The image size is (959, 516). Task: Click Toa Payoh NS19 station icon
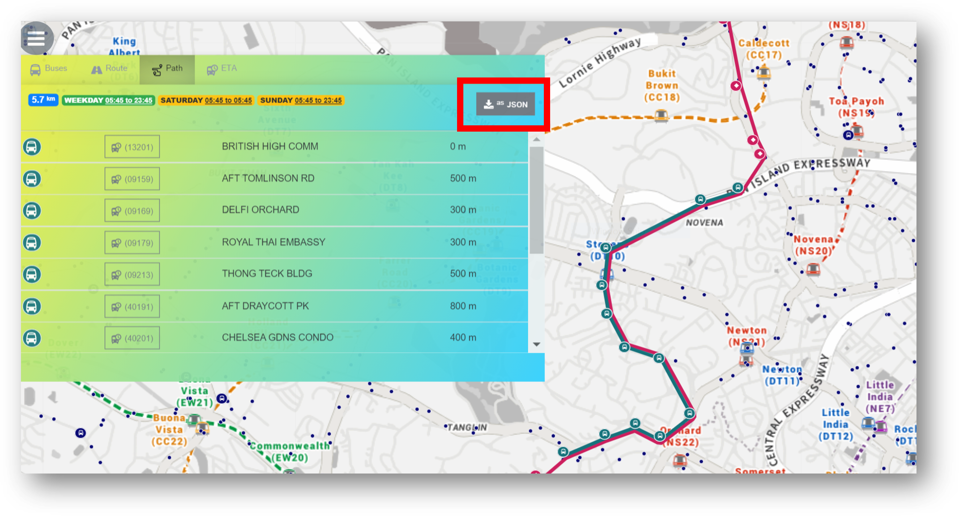(x=858, y=131)
